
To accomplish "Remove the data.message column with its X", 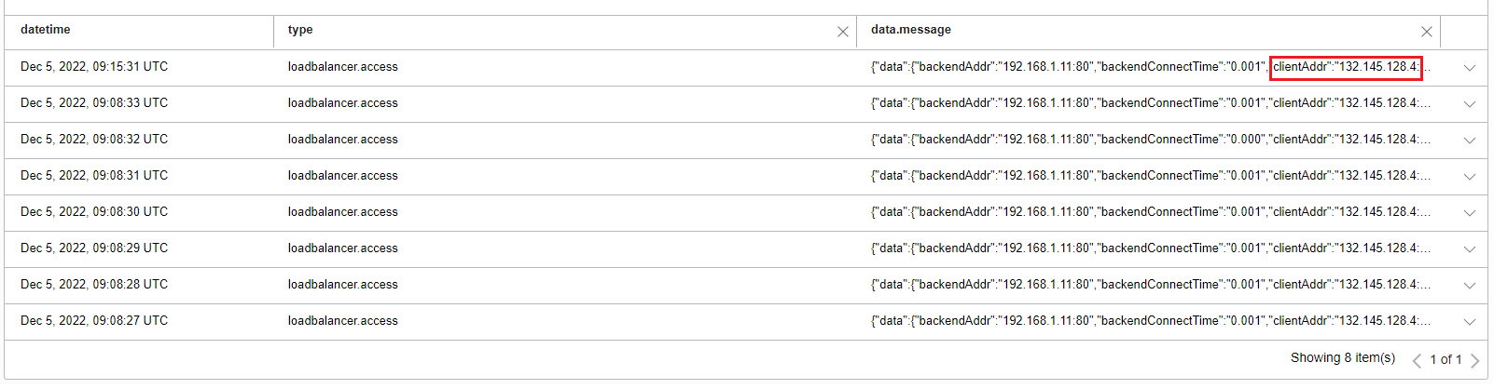I will (1426, 32).
